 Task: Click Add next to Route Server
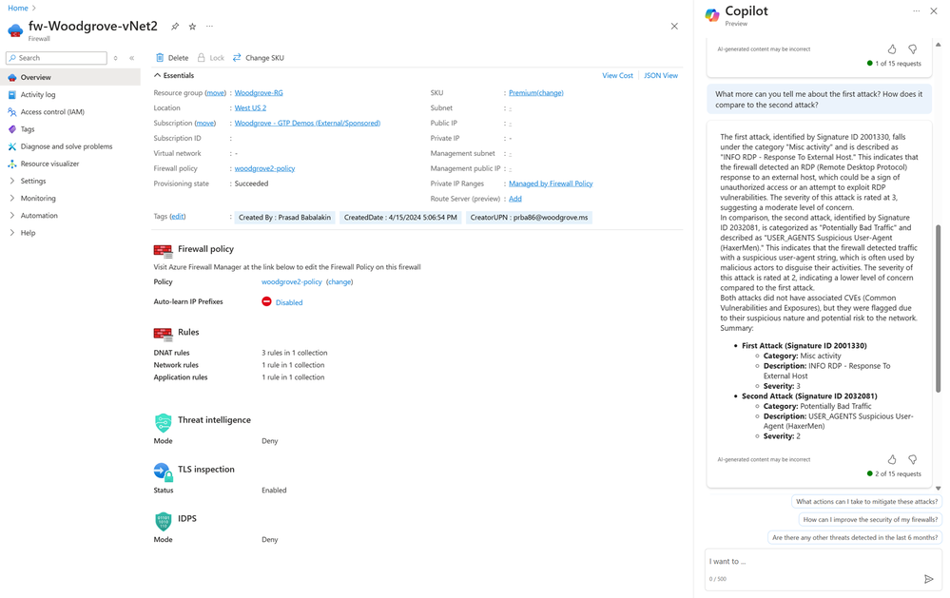coord(515,199)
